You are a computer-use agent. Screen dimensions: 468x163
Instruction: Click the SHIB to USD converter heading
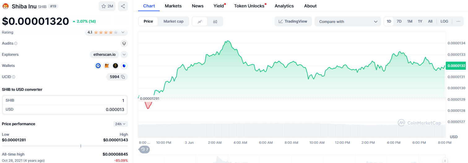pyautogui.click(x=22, y=90)
